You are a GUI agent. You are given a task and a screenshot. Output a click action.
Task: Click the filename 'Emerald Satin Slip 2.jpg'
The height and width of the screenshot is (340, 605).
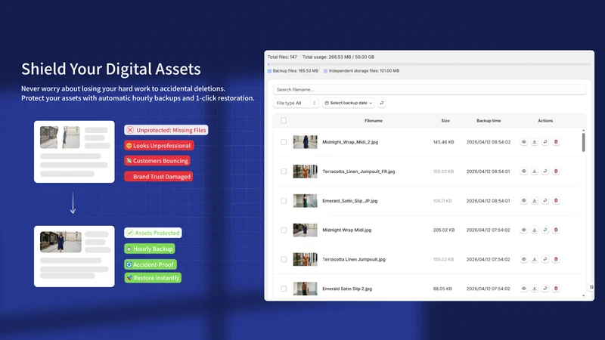[x=347, y=289]
